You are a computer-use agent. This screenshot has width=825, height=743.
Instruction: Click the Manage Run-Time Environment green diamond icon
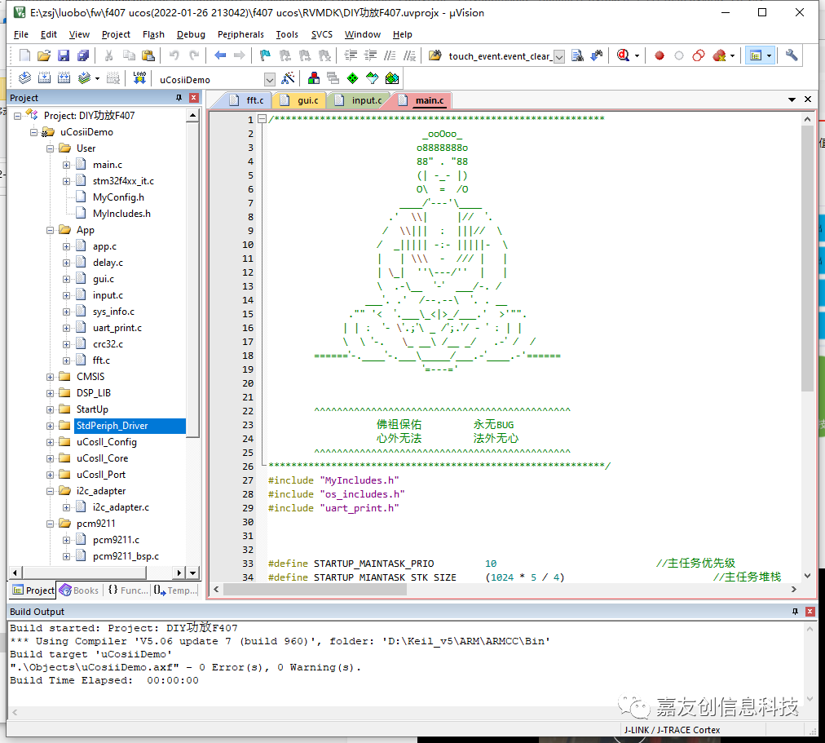(x=352, y=78)
